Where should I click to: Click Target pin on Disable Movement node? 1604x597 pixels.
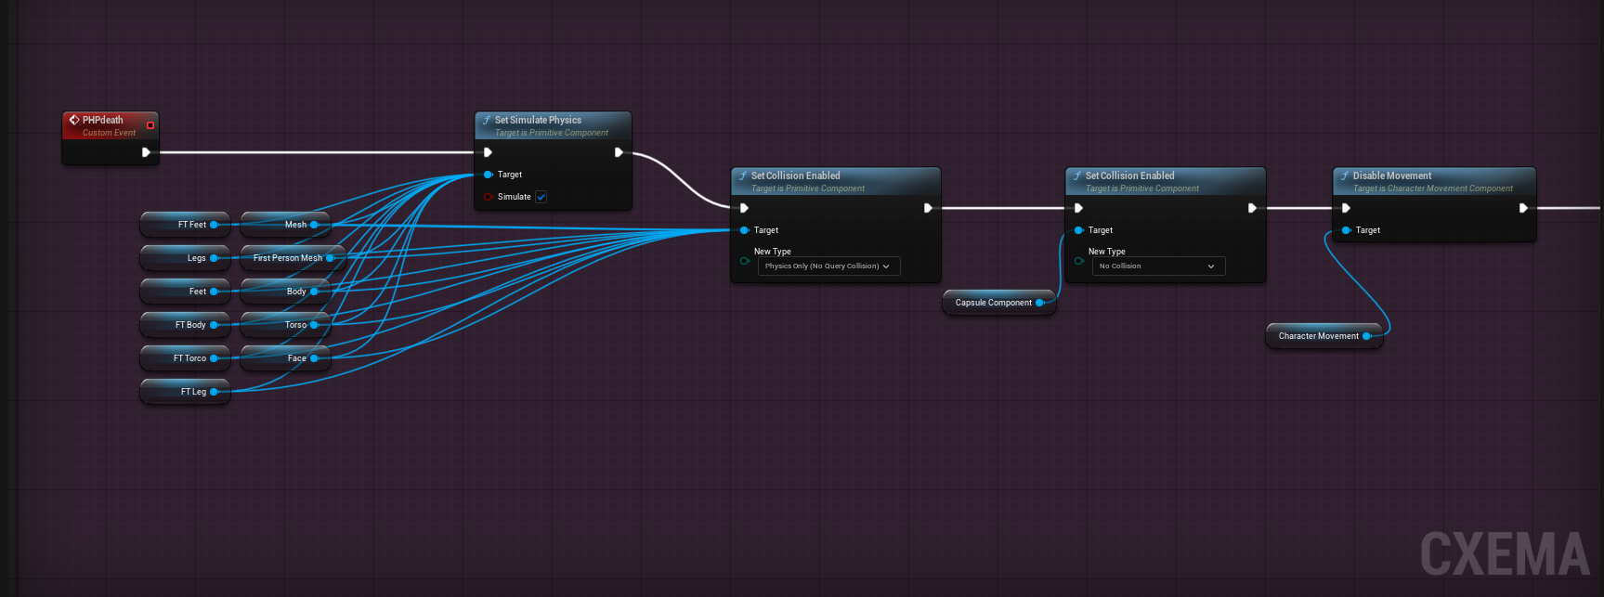[x=1346, y=230]
